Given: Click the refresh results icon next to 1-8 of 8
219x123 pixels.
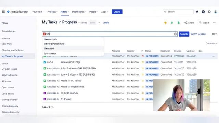Looking at the screenshot, I should (52, 107).
